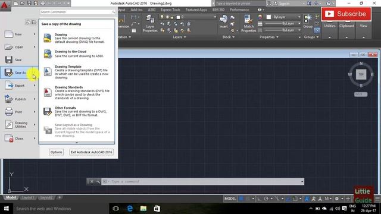Screen dimensions: 381x214
Task: Open the AutoCAD application menu button
Action: 5,5
